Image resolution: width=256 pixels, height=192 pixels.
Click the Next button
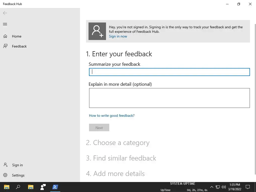coord(99,127)
